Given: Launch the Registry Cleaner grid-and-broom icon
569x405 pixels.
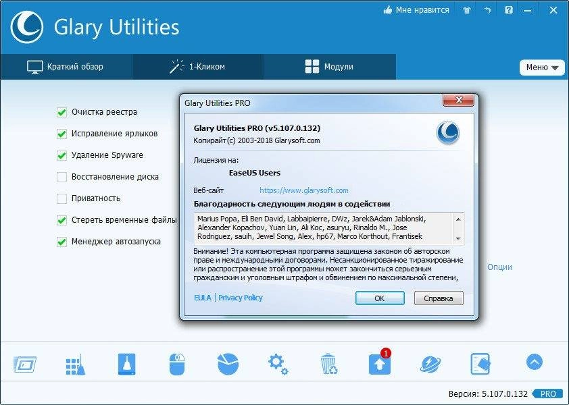Looking at the screenshot, I should click(x=76, y=364).
